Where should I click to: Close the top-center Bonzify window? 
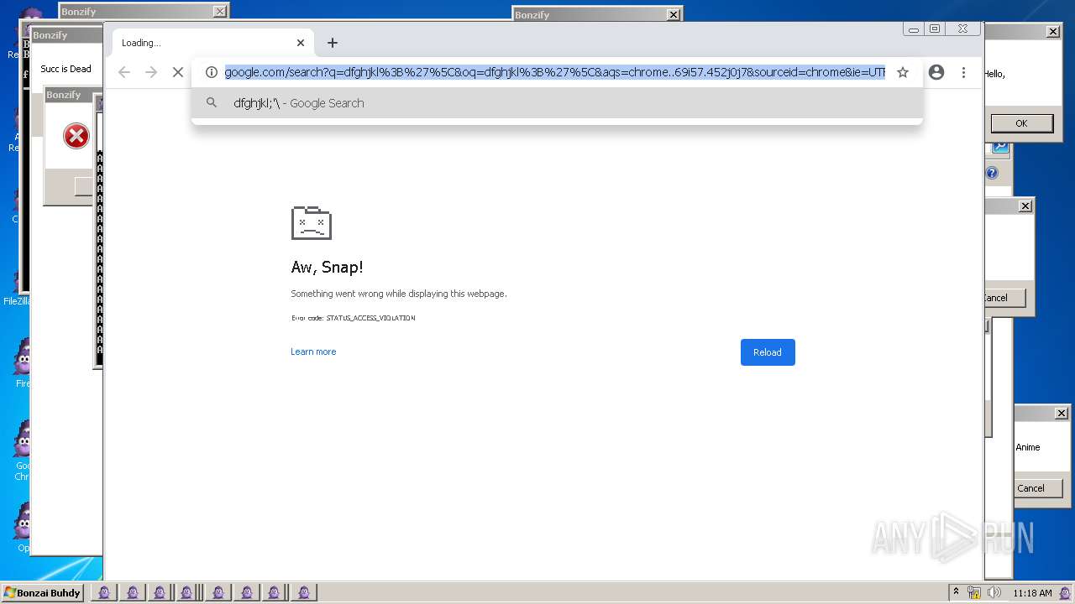pos(673,15)
